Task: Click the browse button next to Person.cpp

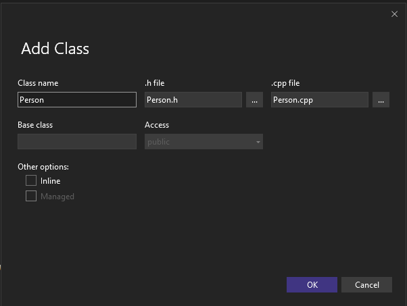Action: 381,100
